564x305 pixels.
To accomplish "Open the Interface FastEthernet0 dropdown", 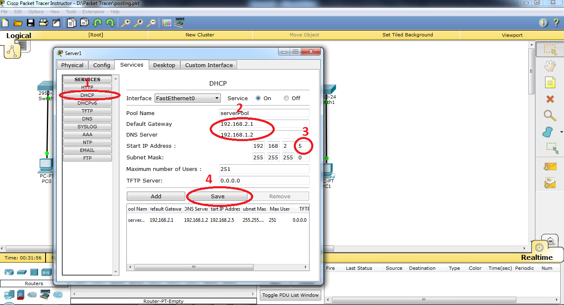I will coord(187,98).
